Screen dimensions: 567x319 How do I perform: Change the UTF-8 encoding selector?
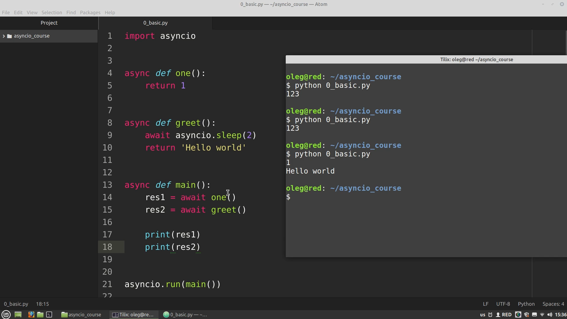(503, 304)
